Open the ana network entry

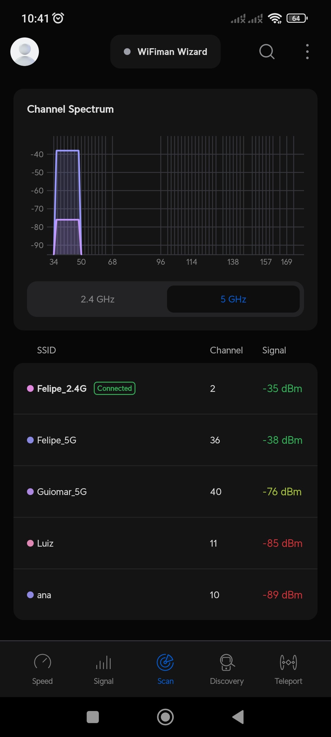pos(165,595)
